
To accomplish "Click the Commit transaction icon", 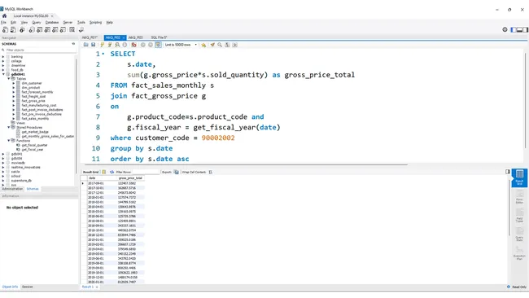I will point(142,45).
